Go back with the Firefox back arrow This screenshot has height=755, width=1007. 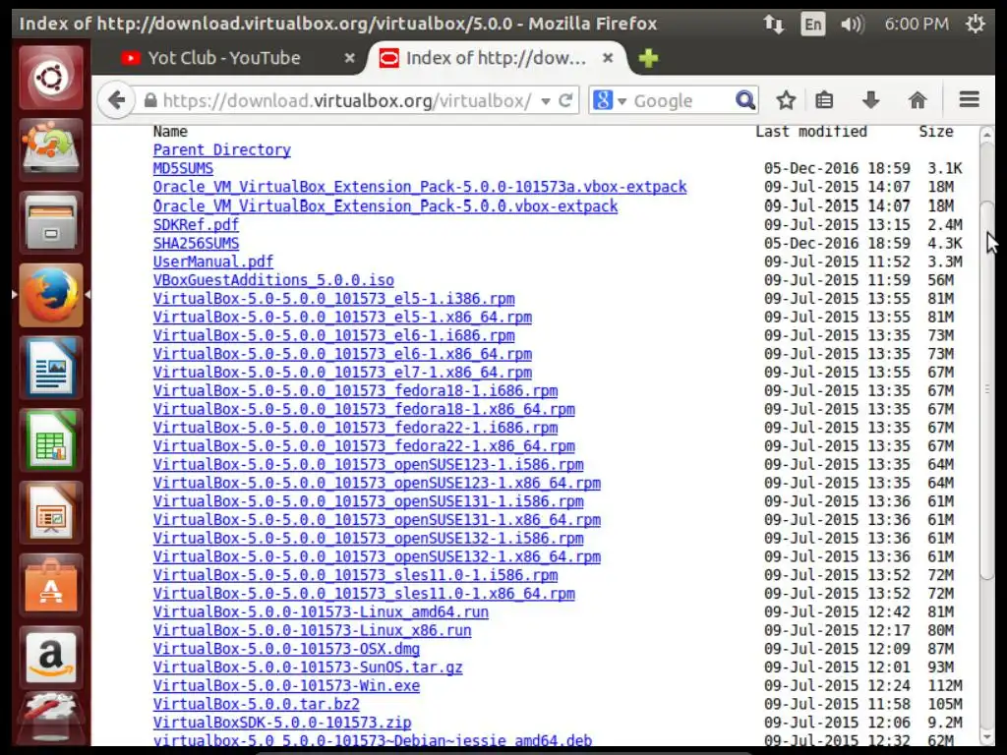click(116, 100)
